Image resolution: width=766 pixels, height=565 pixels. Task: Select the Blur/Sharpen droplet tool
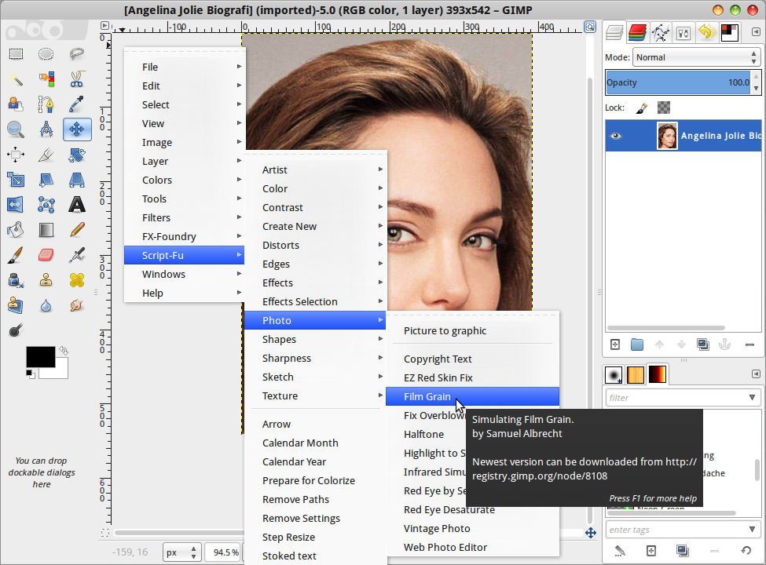[x=46, y=305]
